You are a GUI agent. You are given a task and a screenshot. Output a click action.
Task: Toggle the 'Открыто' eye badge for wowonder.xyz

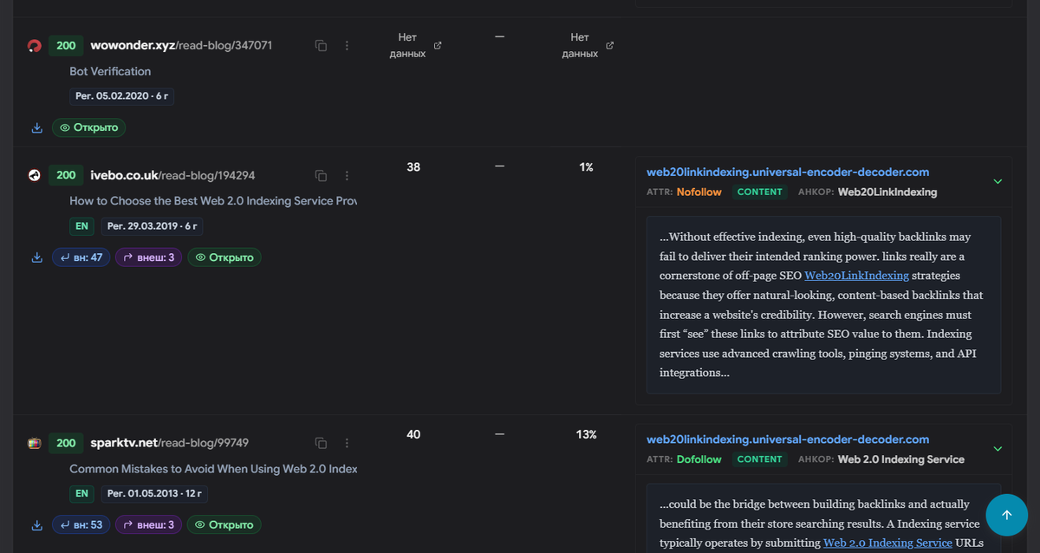[x=88, y=127]
